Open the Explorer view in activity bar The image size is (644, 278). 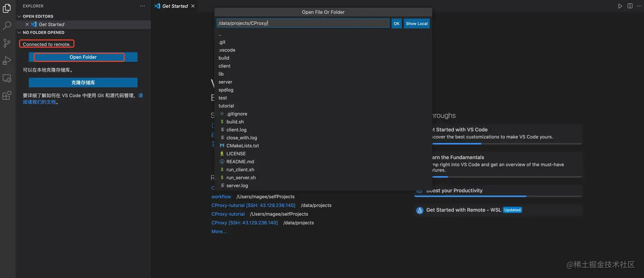(7, 8)
